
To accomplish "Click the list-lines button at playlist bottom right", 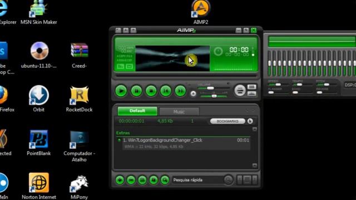I will [247, 180].
